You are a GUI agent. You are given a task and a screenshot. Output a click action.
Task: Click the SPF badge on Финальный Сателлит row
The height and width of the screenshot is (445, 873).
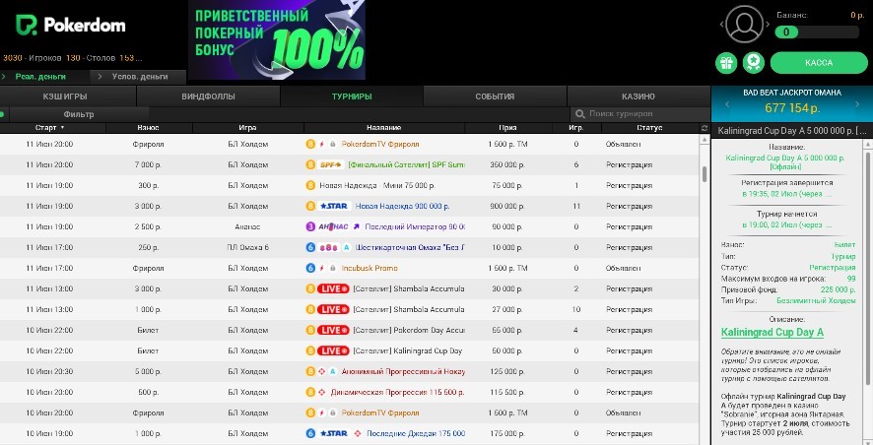tap(331, 164)
